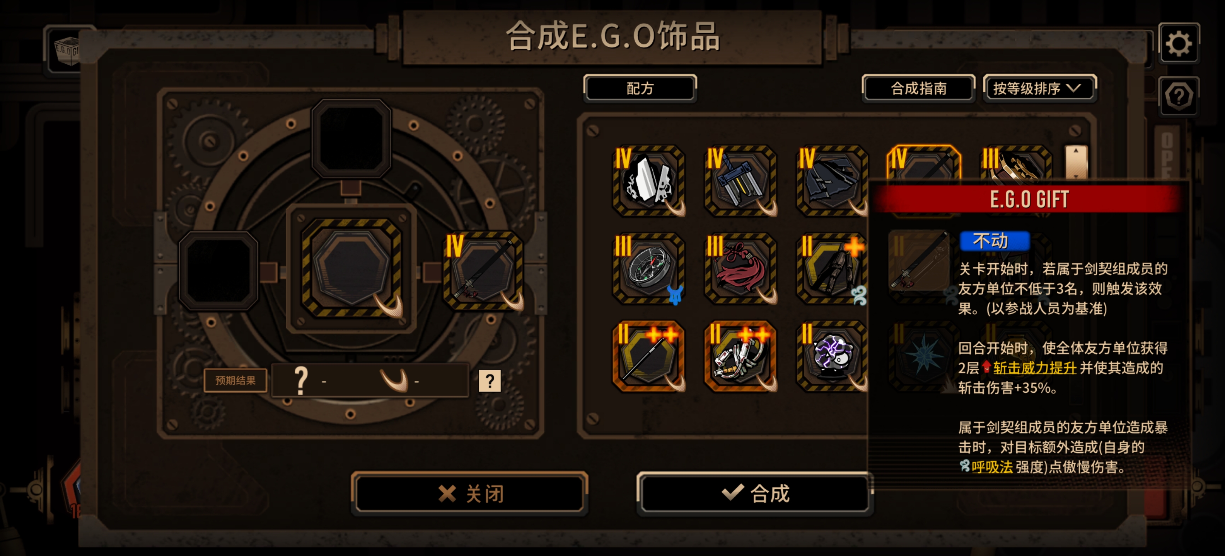
Task: Expand the 按等级排序 sort dropdown
Action: (x=1039, y=88)
